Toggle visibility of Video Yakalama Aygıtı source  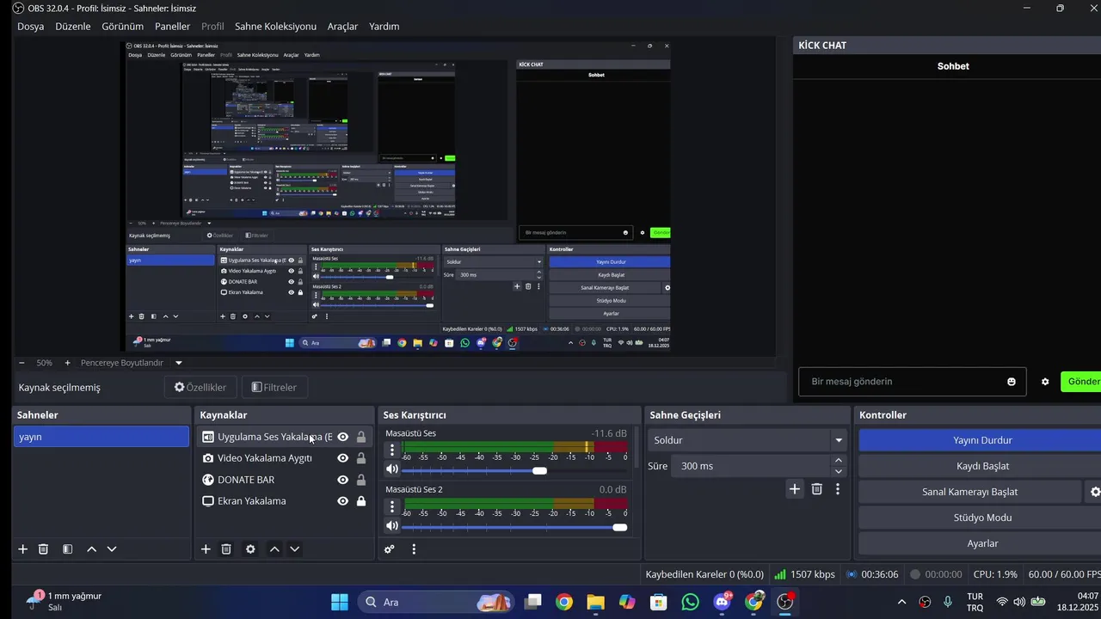tap(342, 458)
